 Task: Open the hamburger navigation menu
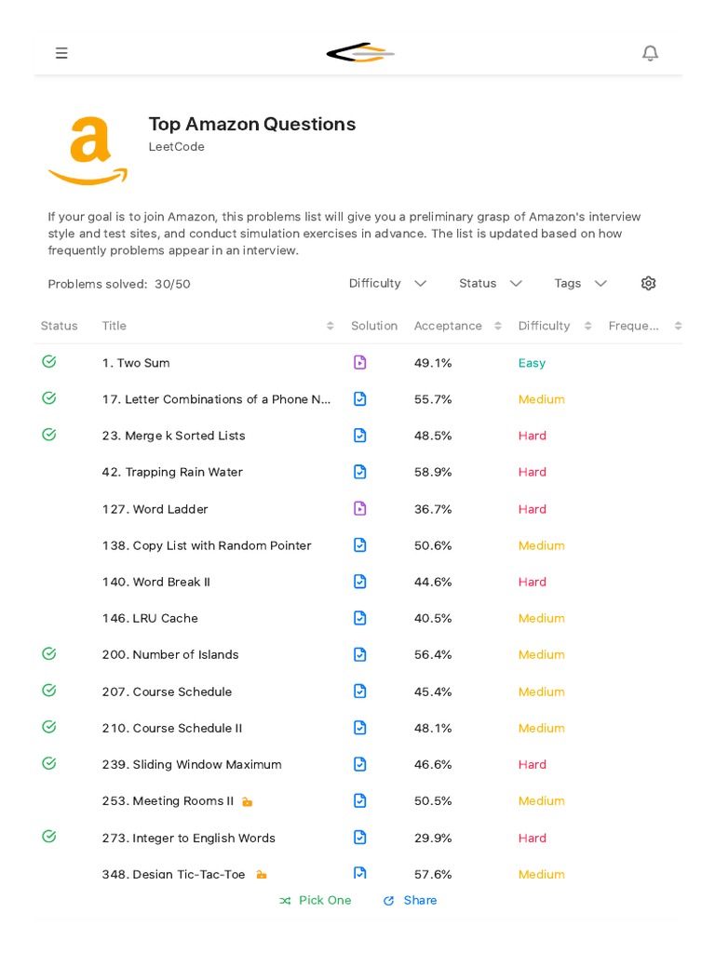[x=61, y=53]
